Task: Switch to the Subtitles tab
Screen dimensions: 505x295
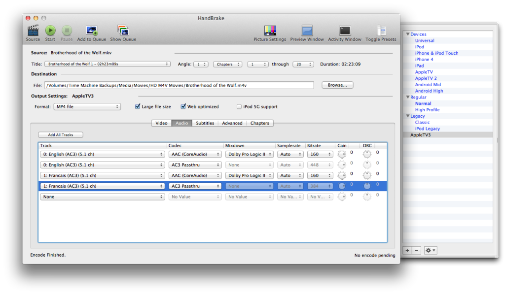Action: click(205, 123)
